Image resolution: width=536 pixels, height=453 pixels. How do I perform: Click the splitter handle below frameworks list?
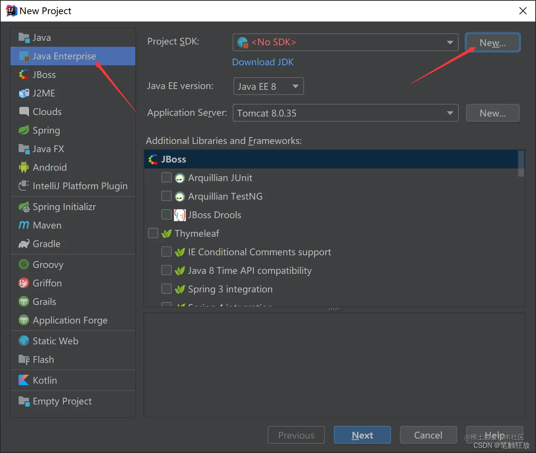334,309
